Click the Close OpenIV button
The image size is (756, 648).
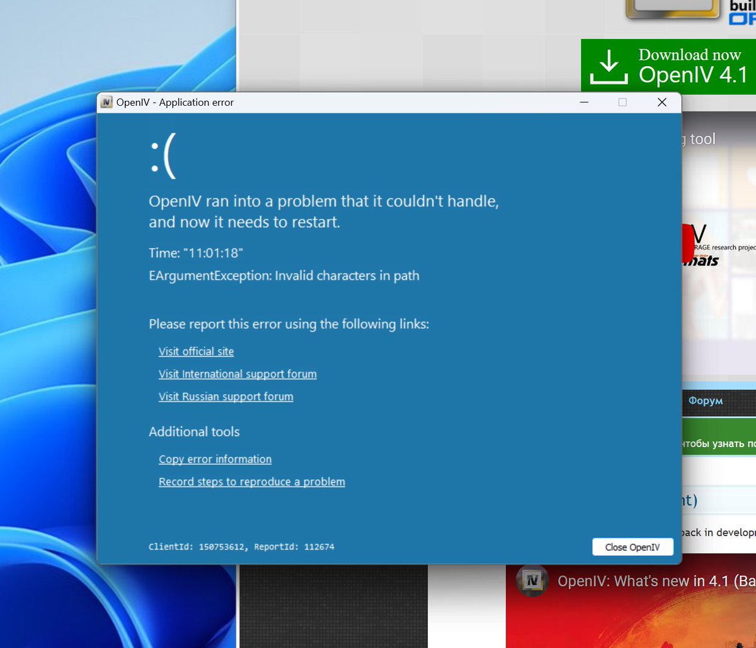click(x=633, y=547)
